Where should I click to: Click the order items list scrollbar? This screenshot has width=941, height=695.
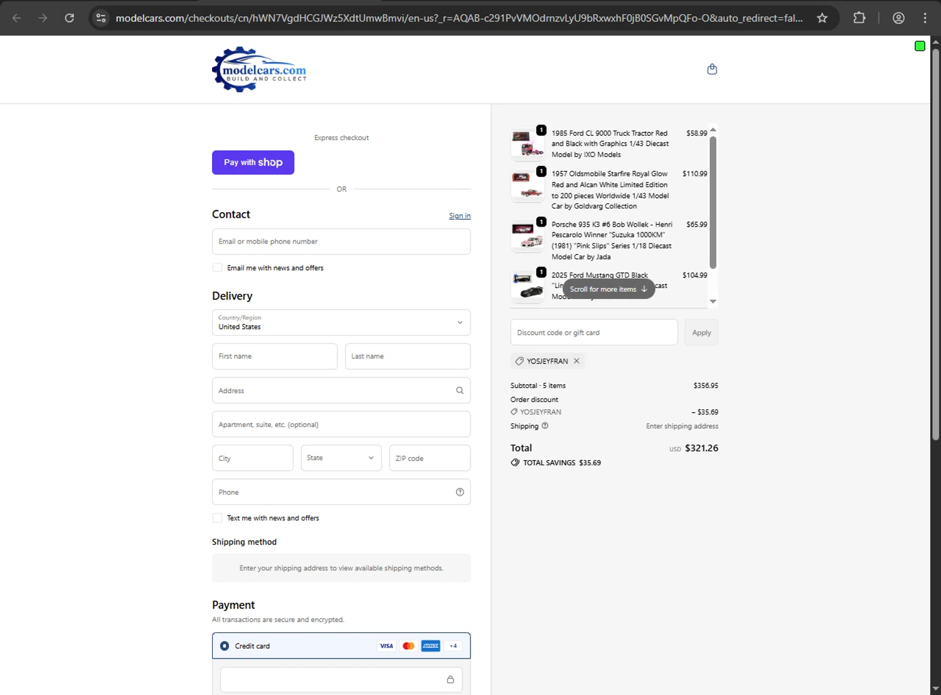click(x=713, y=202)
